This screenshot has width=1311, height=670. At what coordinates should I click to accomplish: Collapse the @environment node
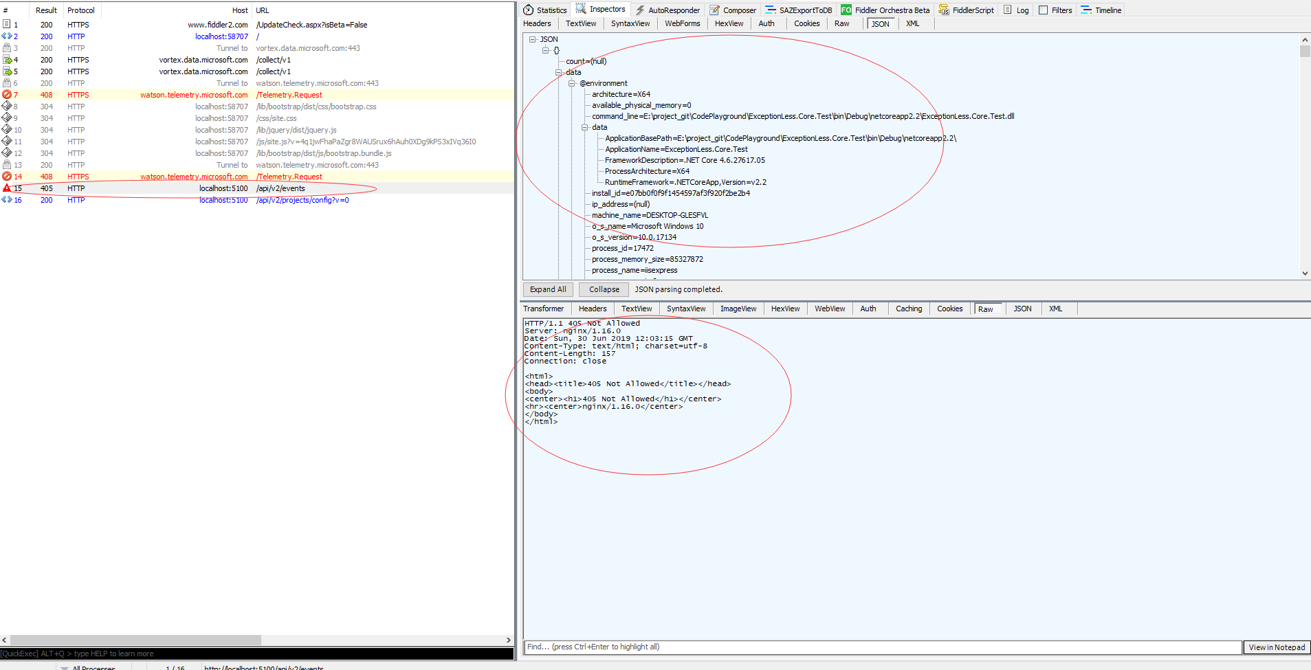click(571, 83)
